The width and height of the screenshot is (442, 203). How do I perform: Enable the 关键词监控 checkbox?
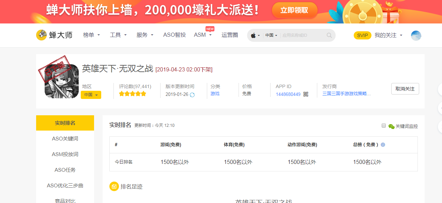384,126
